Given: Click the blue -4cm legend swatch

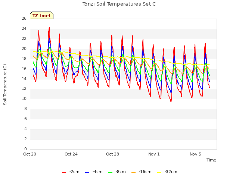Looking at the screenshot, I should tap(87, 172).
